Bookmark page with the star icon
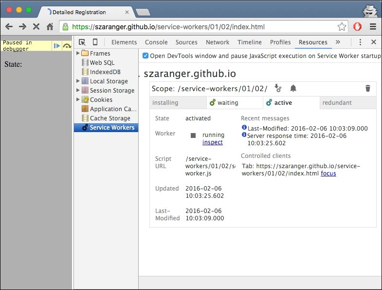The width and height of the screenshot is (382, 290). pyautogui.click(x=342, y=27)
